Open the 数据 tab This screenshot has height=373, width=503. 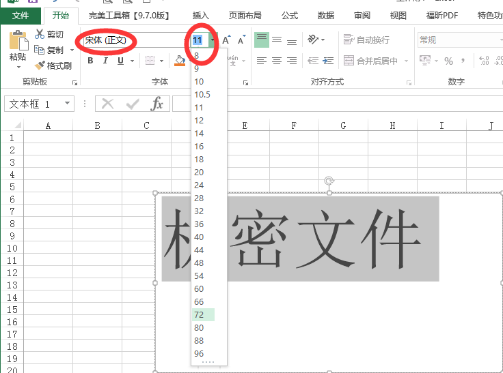(325, 16)
